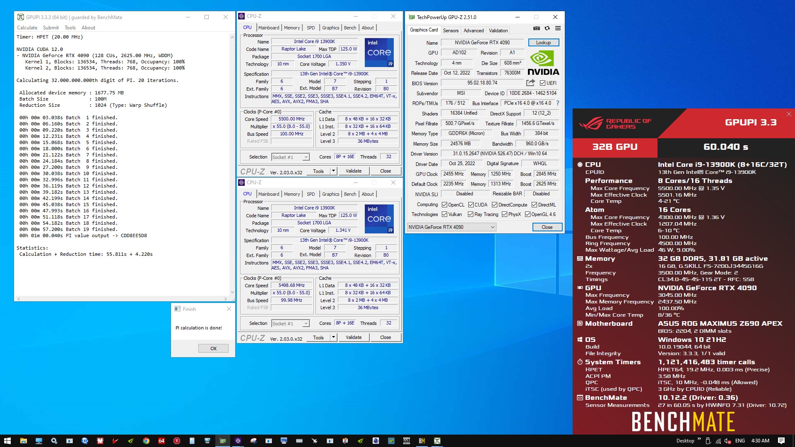Toggle the CUDA checkbox in GPU-Z
This screenshot has height=447, width=795.
(x=471, y=205)
